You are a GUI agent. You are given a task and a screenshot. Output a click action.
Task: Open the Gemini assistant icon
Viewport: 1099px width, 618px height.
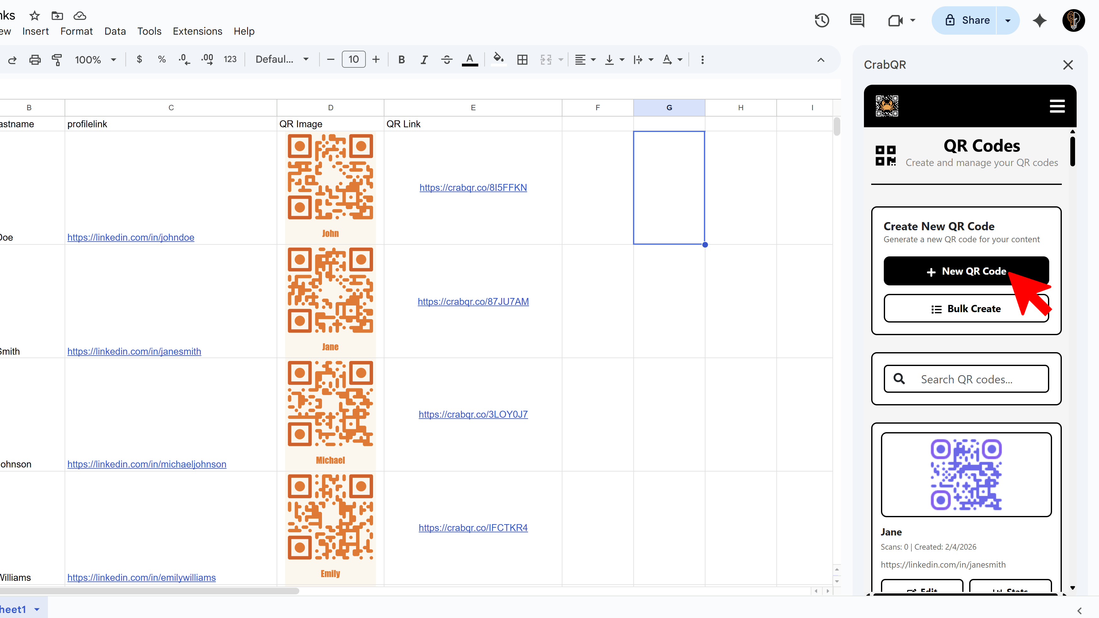coord(1040,20)
